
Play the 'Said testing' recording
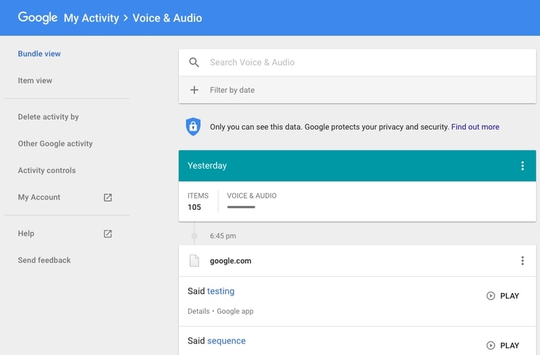coord(503,296)
